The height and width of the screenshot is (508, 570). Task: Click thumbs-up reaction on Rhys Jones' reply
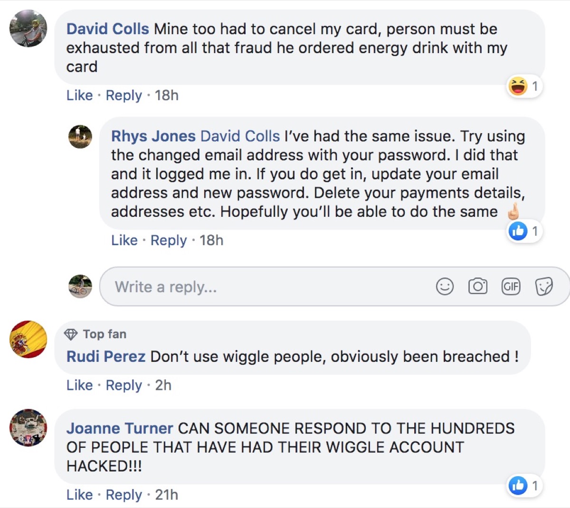(518, 231)
